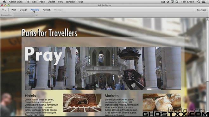Open the Notification Center list icon
The width and height of the screenshot is (209, 117).
click(x=204, y=2)
